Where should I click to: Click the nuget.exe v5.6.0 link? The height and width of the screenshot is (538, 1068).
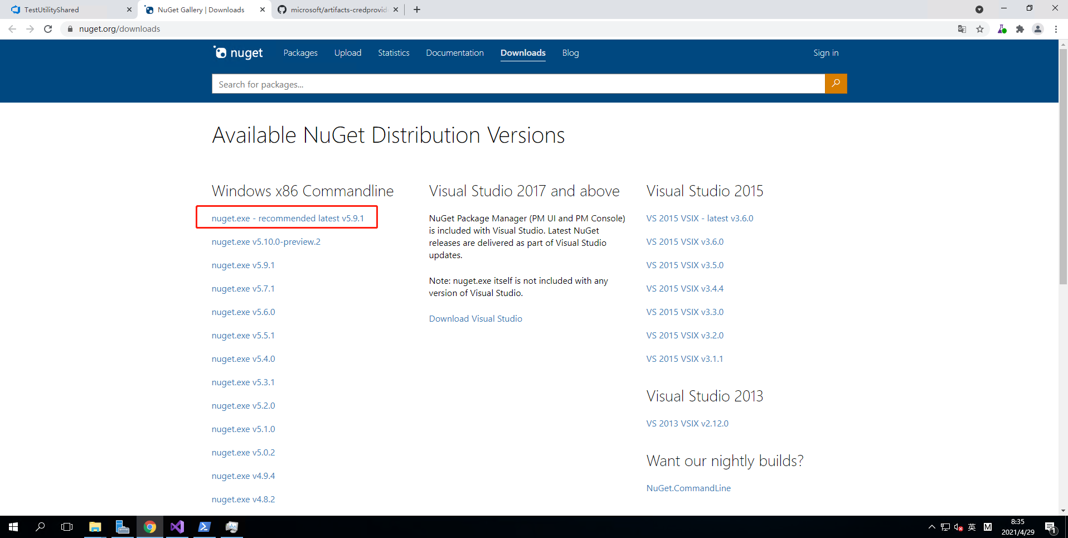coord(243,312)
